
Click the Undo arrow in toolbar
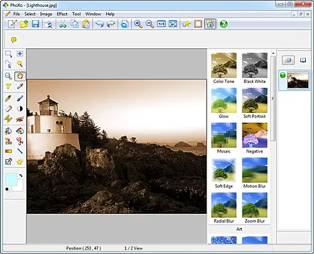pos(99,24)
